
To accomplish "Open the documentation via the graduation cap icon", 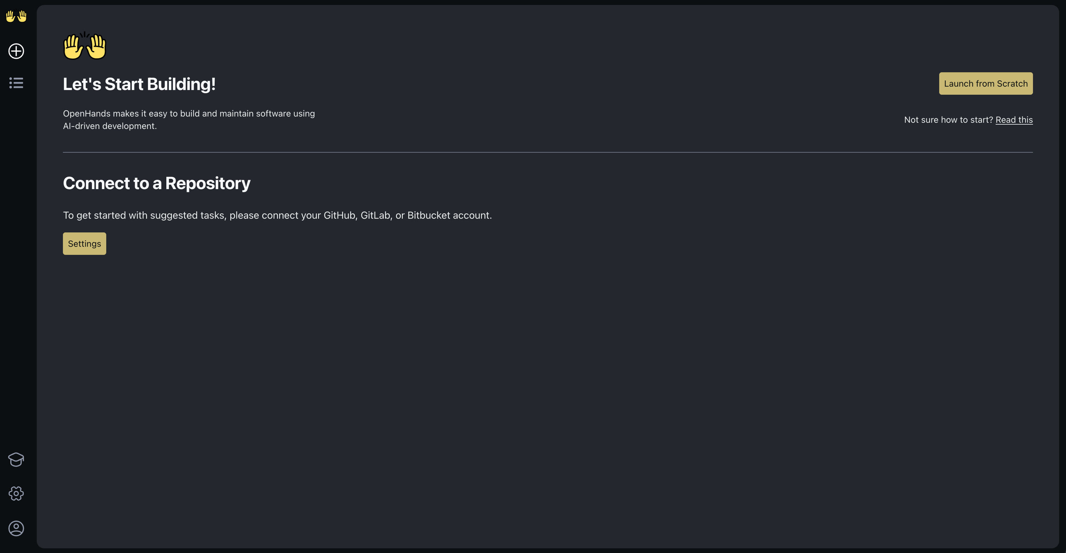I will tap(16, 460).
